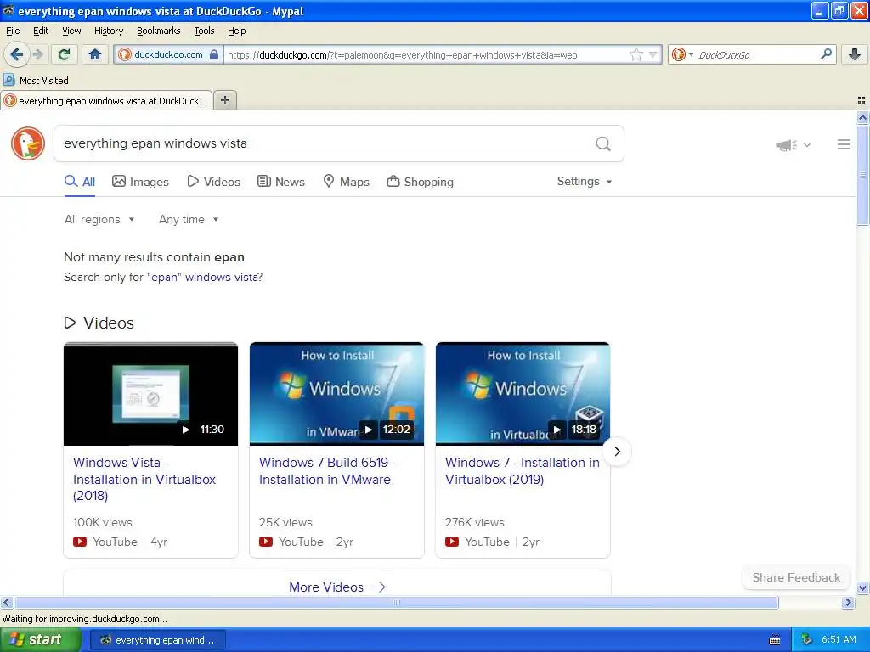870x652 pixels.
Task: Click the Videos section heading
Action: point(99,323)
